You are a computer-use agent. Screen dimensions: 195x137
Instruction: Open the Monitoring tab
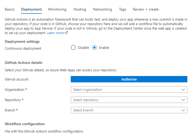57,9
